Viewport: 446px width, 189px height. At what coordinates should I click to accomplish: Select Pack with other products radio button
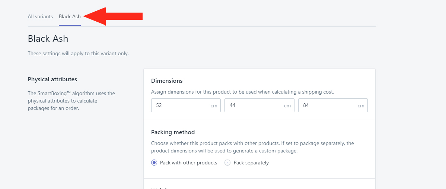tap(154, 163)
